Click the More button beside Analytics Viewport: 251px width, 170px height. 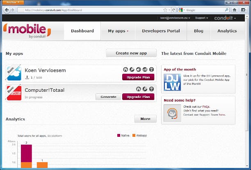145,119
